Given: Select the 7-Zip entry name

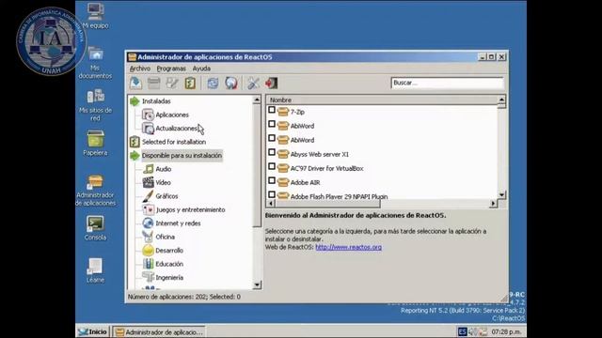Looking at the screenshot, I should [x=297, y=113].
